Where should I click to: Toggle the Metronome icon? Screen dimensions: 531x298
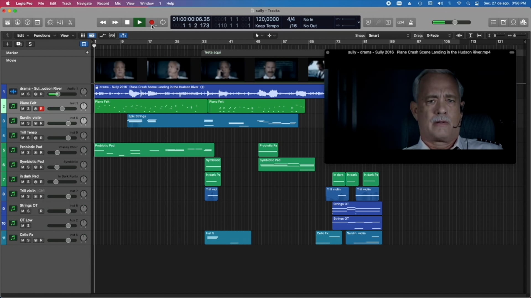411,22
